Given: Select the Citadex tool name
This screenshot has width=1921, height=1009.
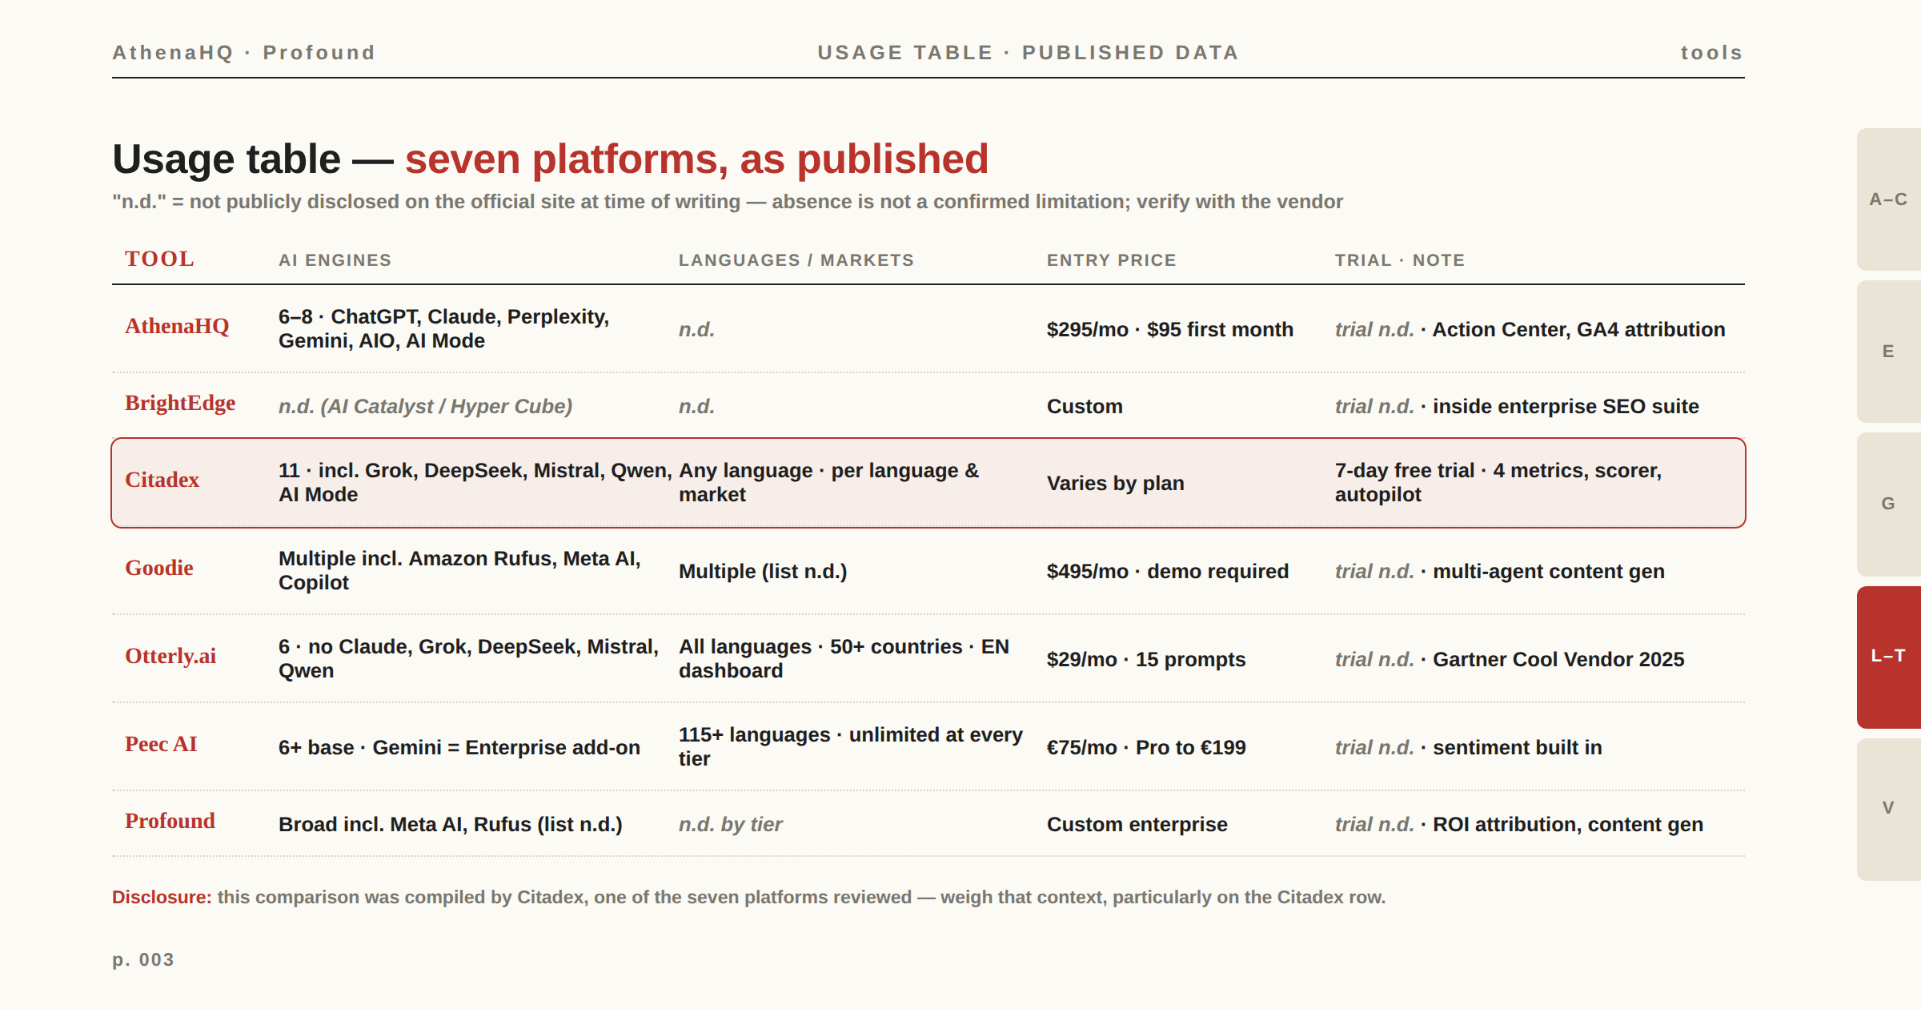Looking at the screenshot, I should [162, 480].
